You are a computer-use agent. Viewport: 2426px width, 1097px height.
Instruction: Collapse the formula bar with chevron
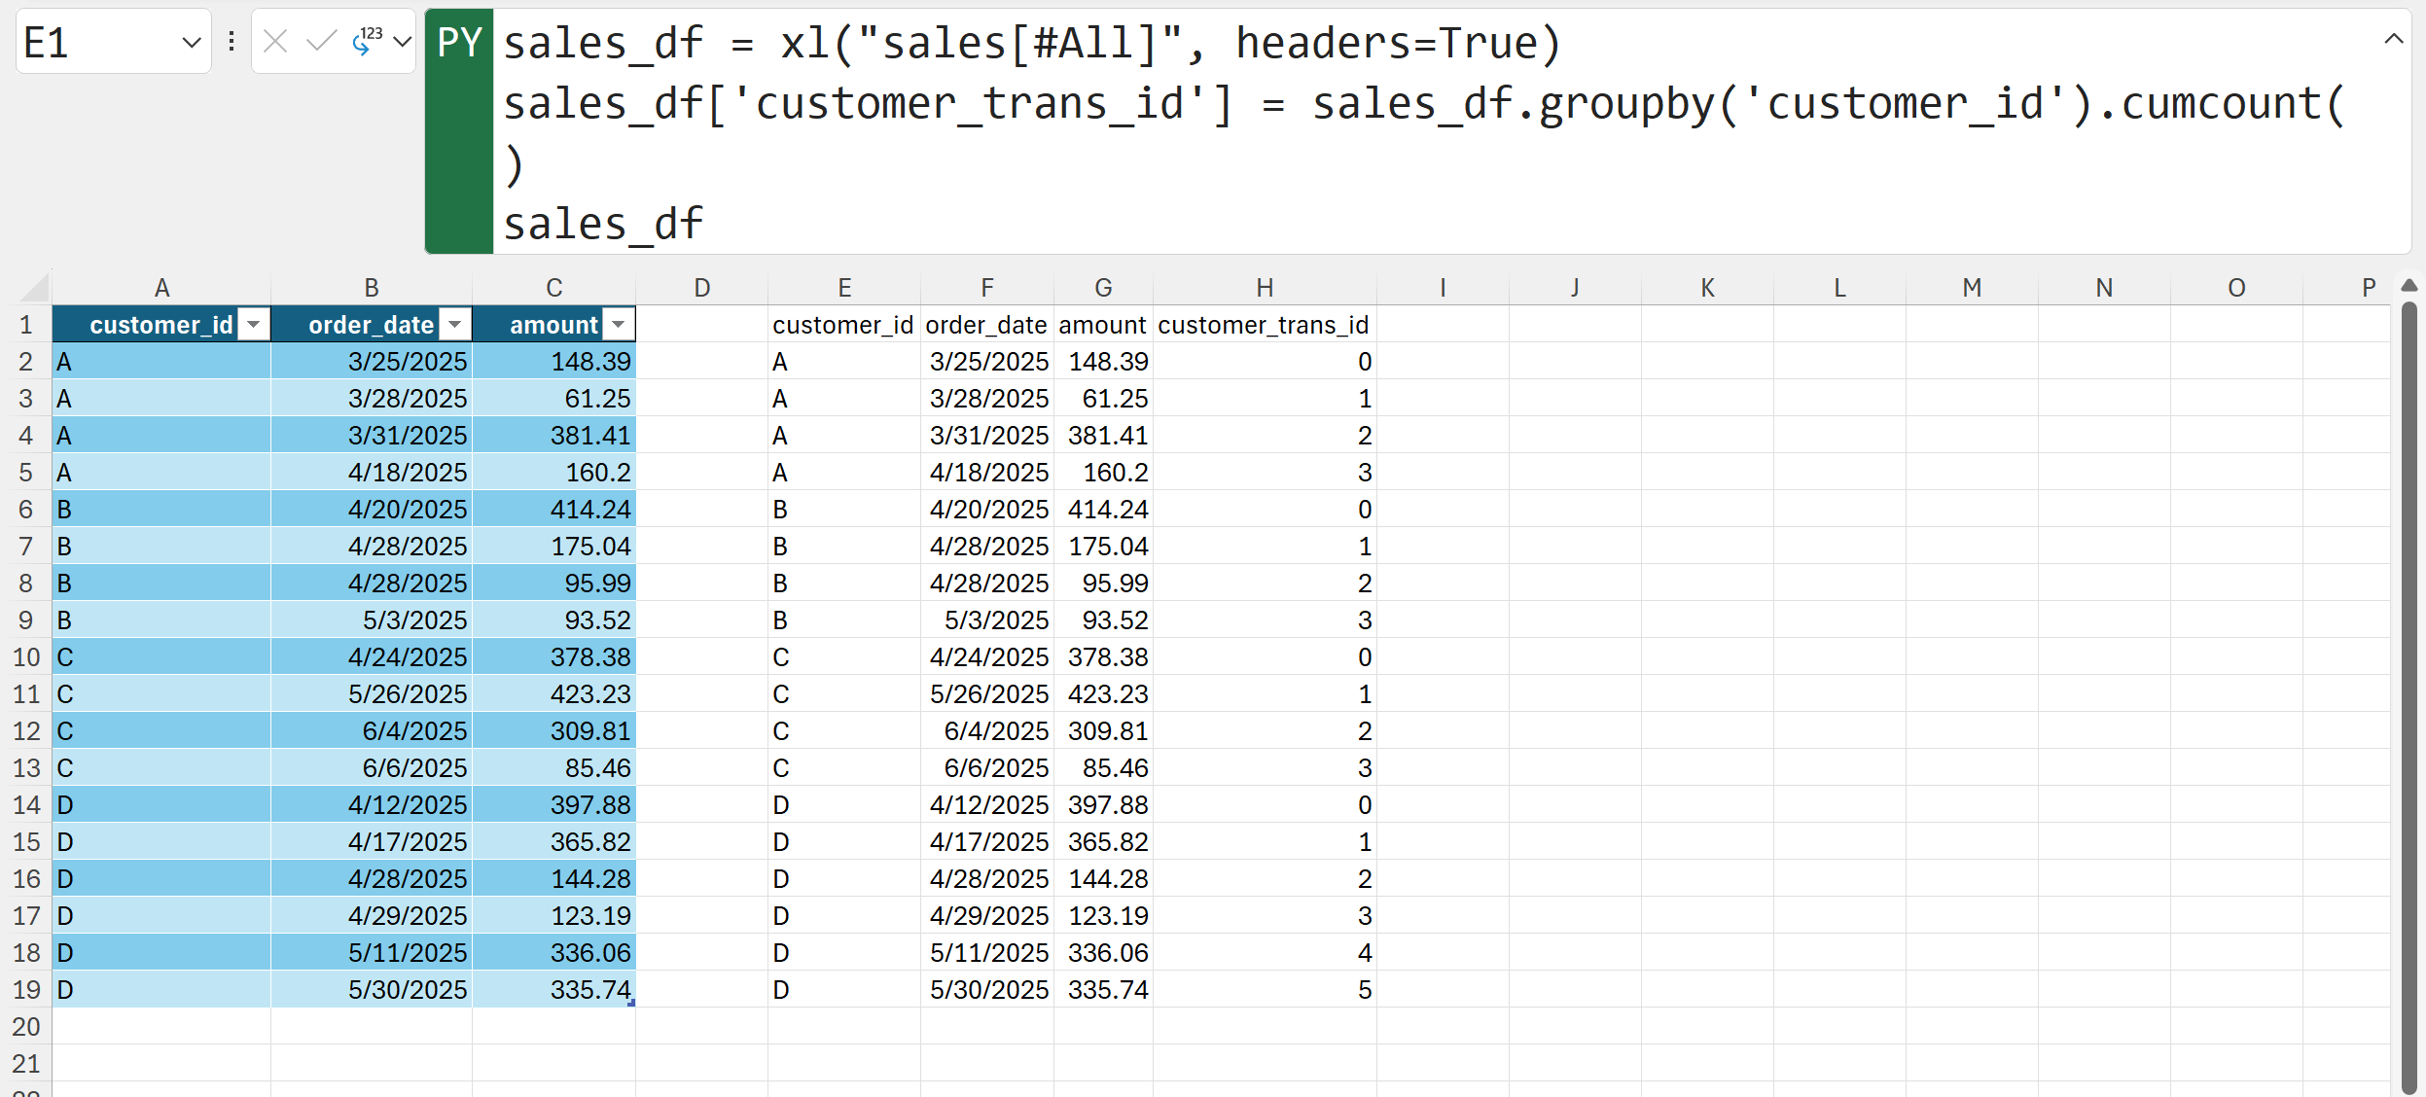tap(2393, 39)
